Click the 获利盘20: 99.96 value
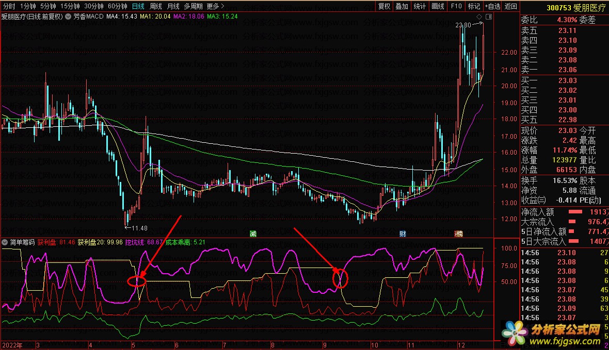The width and height of the screenshot is (609, 350). coord(100,242)
